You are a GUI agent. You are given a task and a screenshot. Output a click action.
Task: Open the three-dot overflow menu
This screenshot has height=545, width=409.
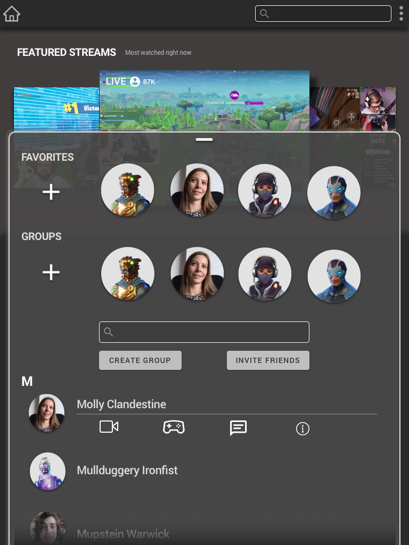[401, 13]
